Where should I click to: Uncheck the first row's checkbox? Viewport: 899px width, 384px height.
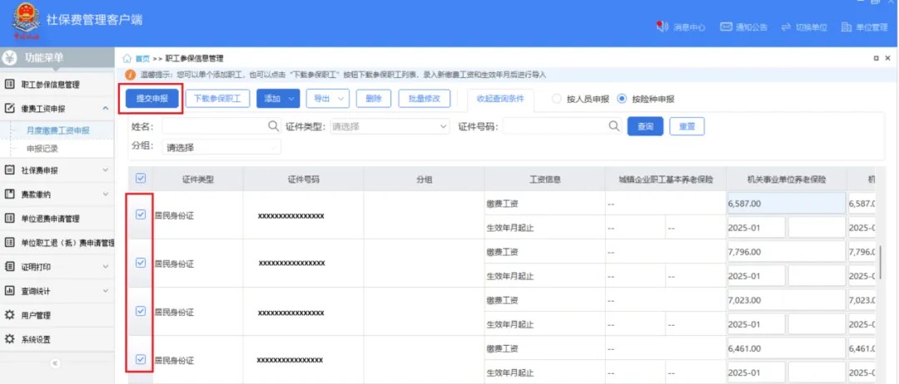coord(140,214)
